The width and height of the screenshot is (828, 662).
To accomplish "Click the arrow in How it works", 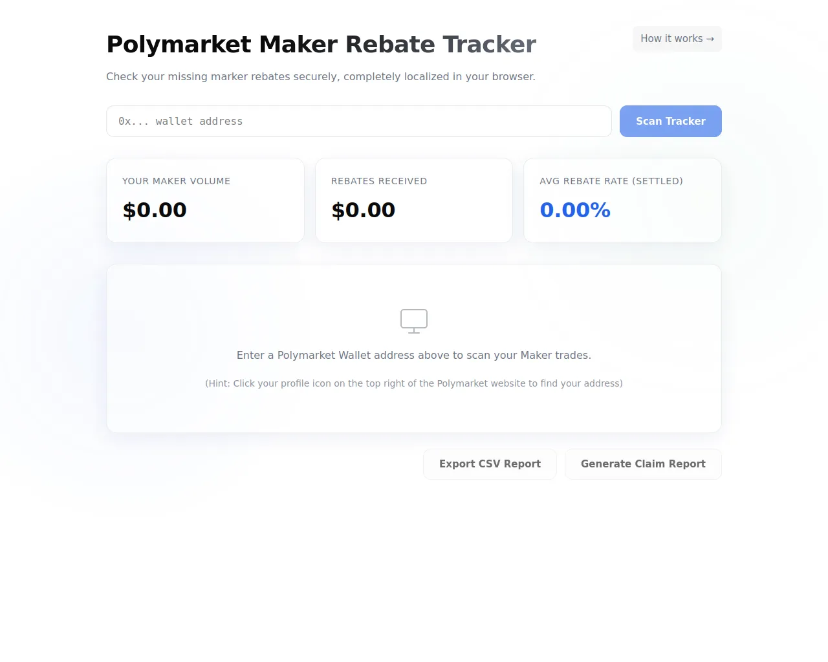I will pyautogui.click(x=710, y=39).
